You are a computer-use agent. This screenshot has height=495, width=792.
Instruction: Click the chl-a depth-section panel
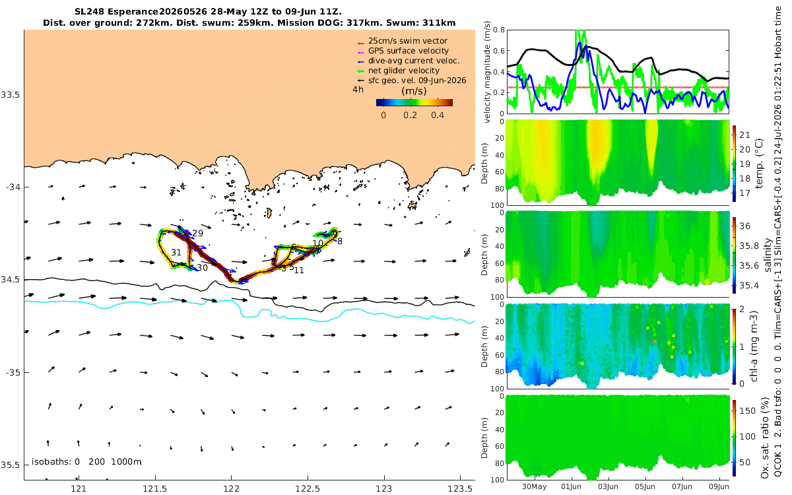618,345
